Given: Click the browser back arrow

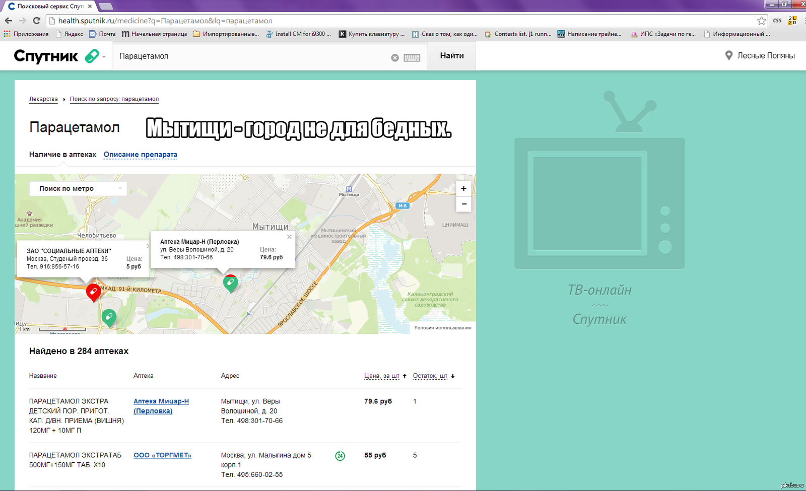Looking at the screenshot, I should pos(8,21).
